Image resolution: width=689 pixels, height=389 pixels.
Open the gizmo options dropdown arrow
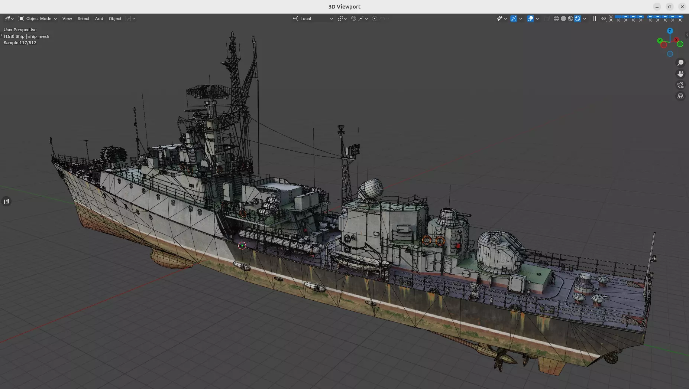click(x=521, y=19)
